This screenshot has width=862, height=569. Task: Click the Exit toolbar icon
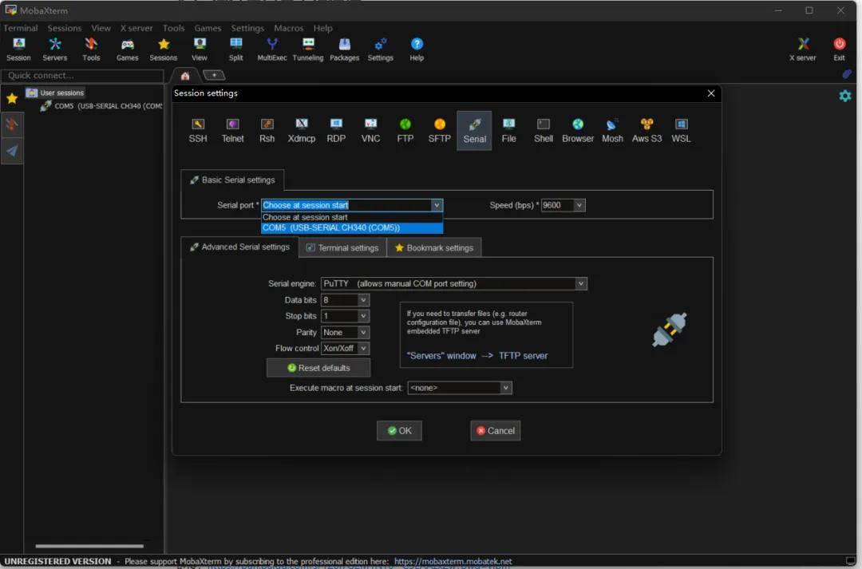click(x=839, y=49)
